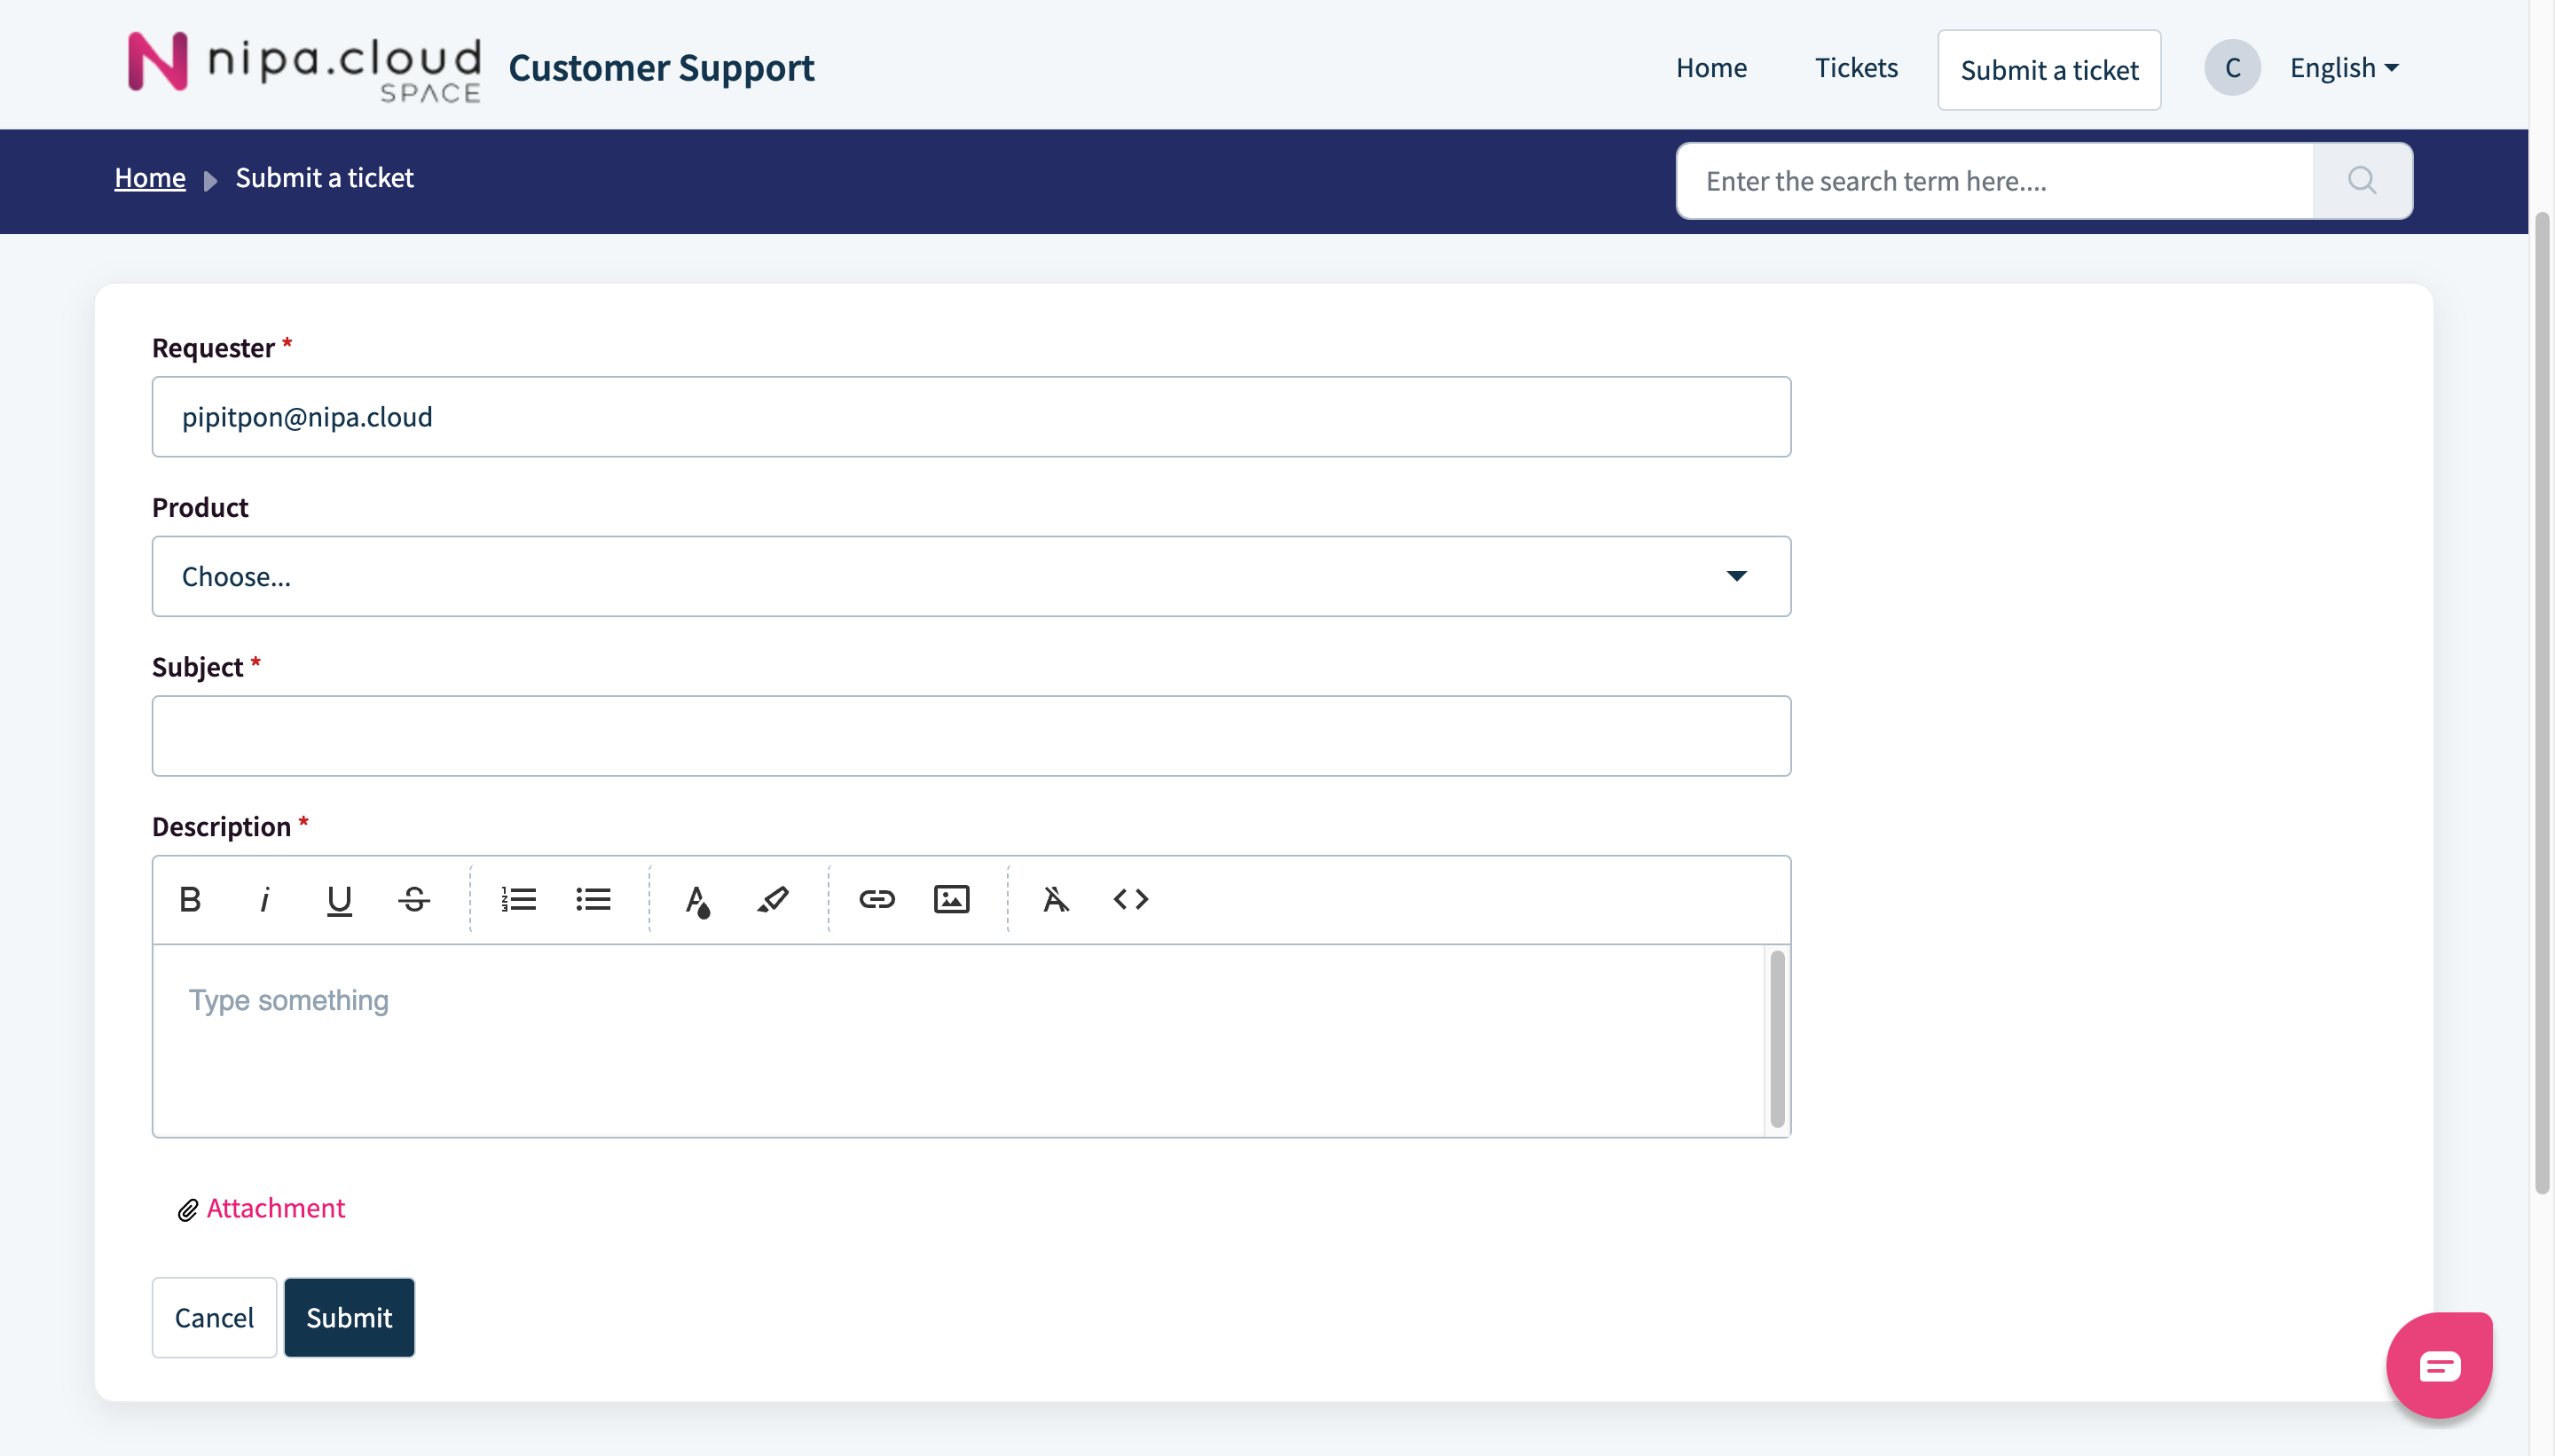The height and width of the screenshot is (1456, 2555).
Task: Toggle bold formatting in description editor
Action: (190, 899)
